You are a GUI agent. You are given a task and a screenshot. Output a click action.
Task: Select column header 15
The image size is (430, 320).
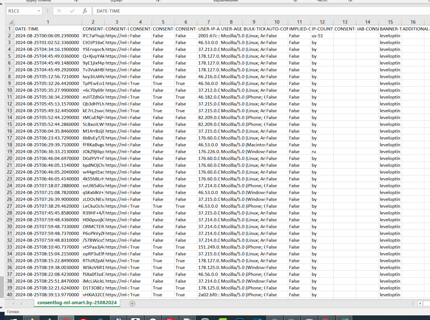(390, 22)
